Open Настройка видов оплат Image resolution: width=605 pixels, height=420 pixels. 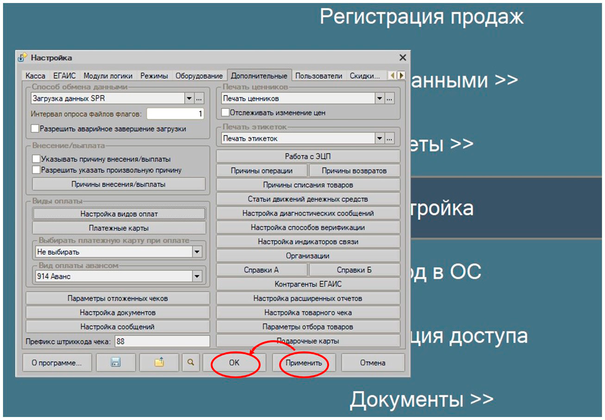pos(119,214)
